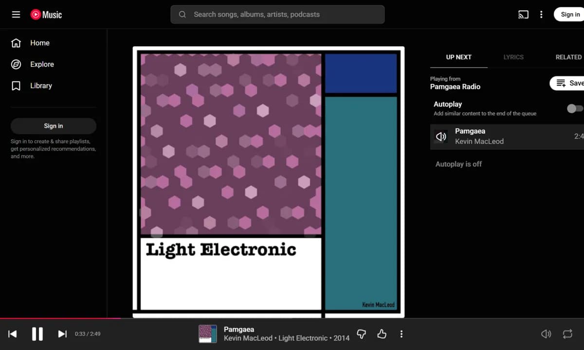Toggle the Autoplay switch
This screenshot has height=350, width=584.
coord(575,108)
